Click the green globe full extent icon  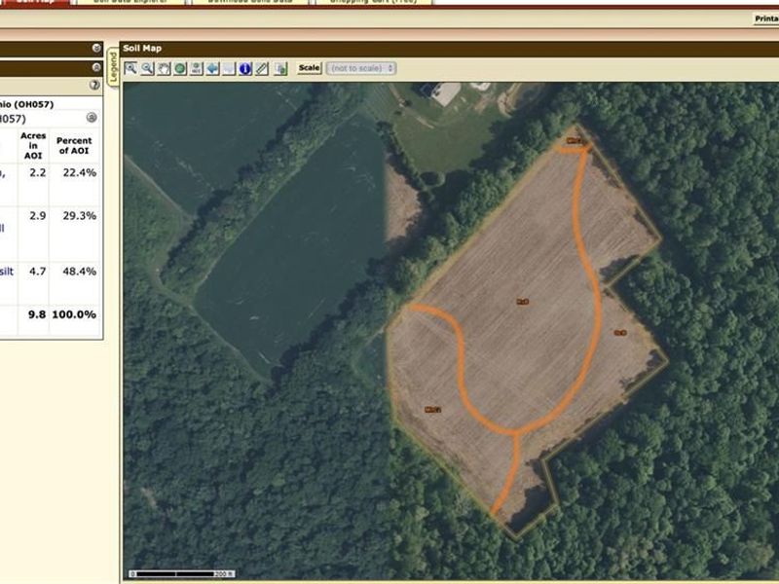[180, 69]
